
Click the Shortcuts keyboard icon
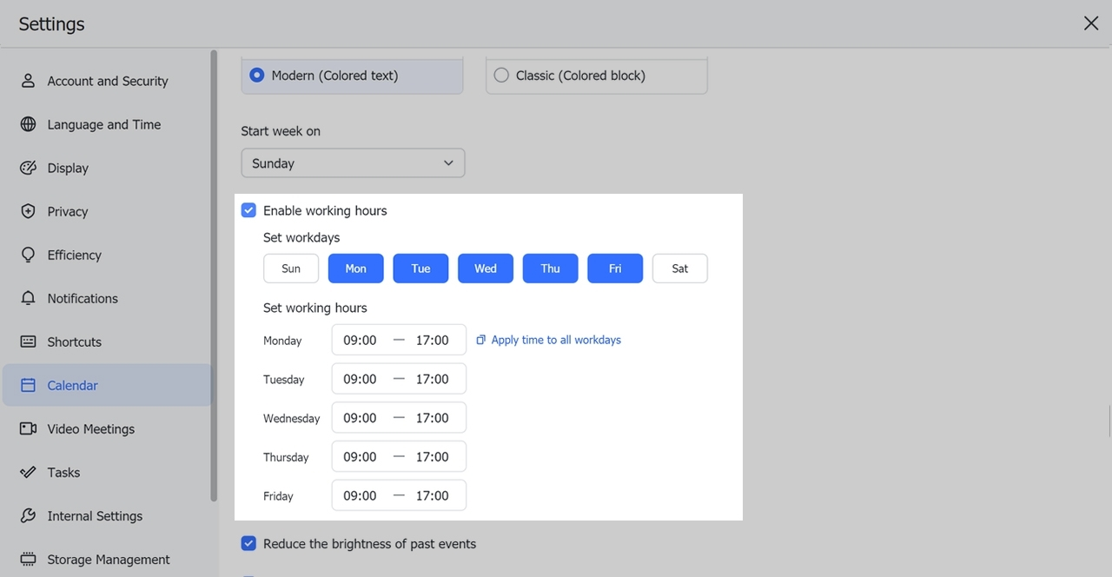[28, 342]
